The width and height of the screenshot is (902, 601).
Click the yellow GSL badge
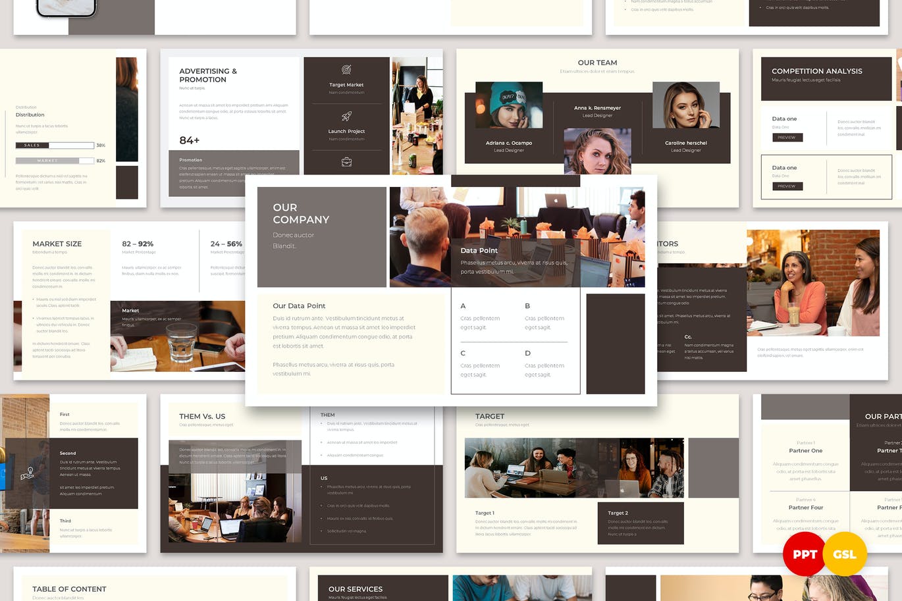coord(845,554)
